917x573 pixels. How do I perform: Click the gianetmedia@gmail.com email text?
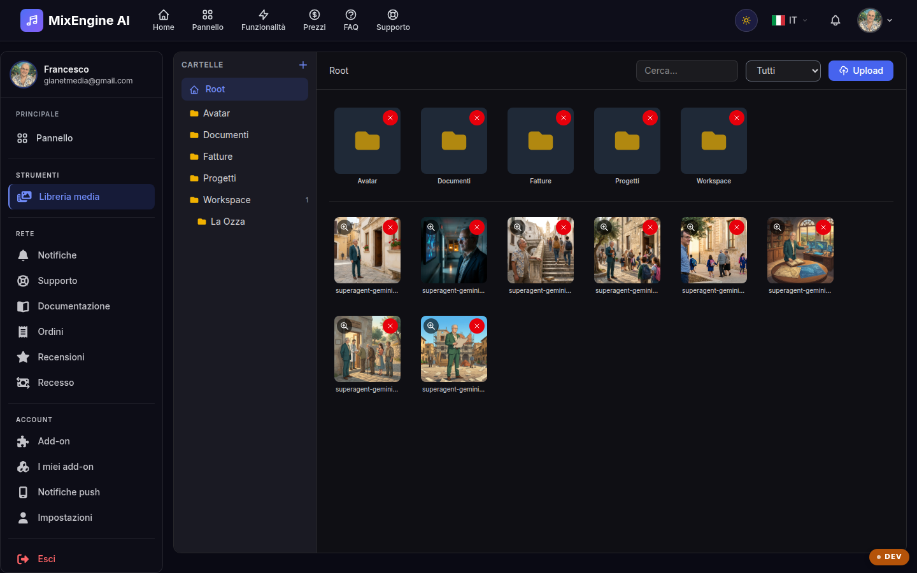point(89,81)
